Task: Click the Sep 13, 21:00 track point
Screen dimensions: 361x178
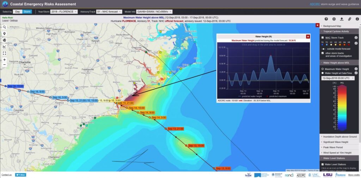Action: 166,129
